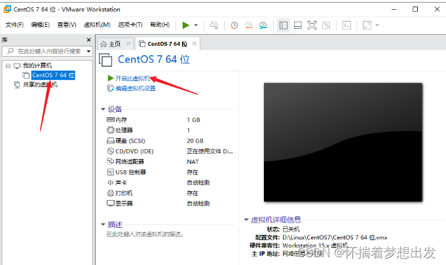
Task: Click the CD/DVD disc icon
Action: [111, 151]
